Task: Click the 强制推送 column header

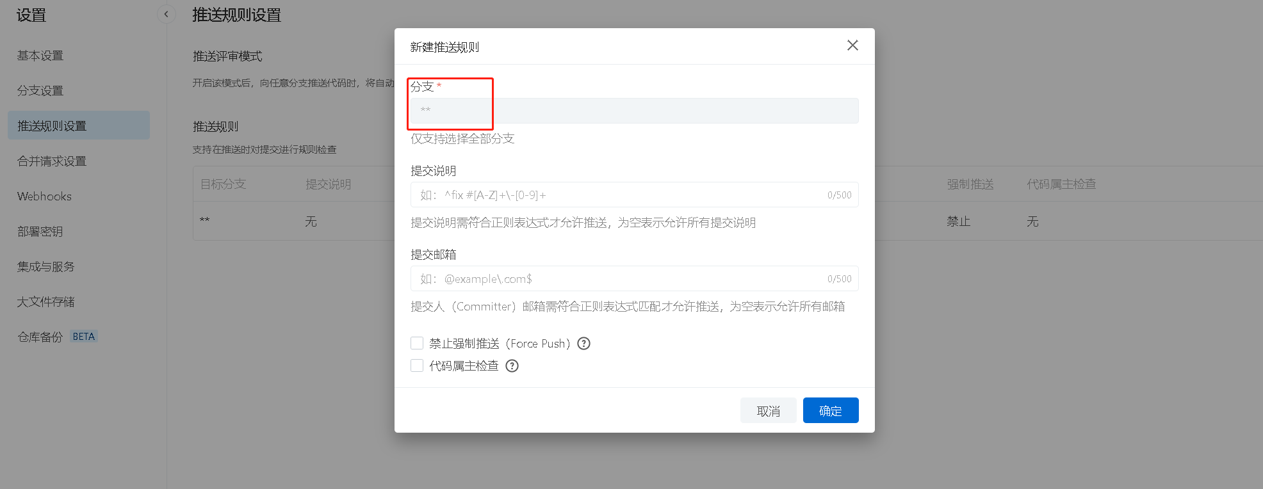Action: pos(970,184)
